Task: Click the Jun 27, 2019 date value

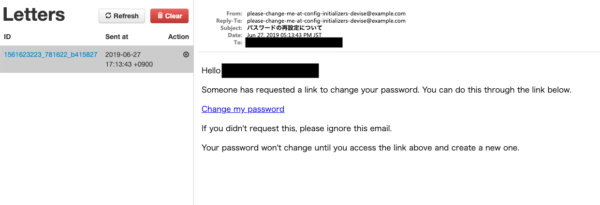Action: (284, 35)
